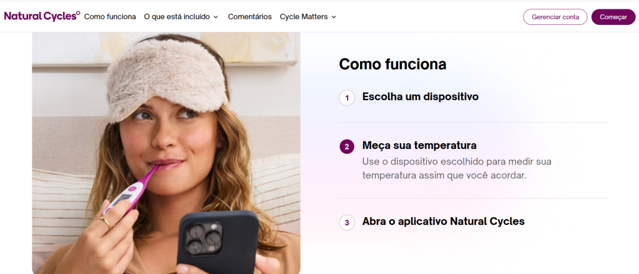Screen dimensions: 639x274
Task: Select the number 1 step circle
Action: [347, 98]
